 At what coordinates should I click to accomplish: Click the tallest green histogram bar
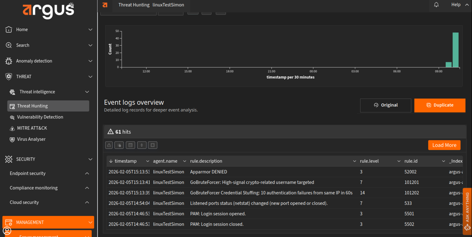(455, 50)
